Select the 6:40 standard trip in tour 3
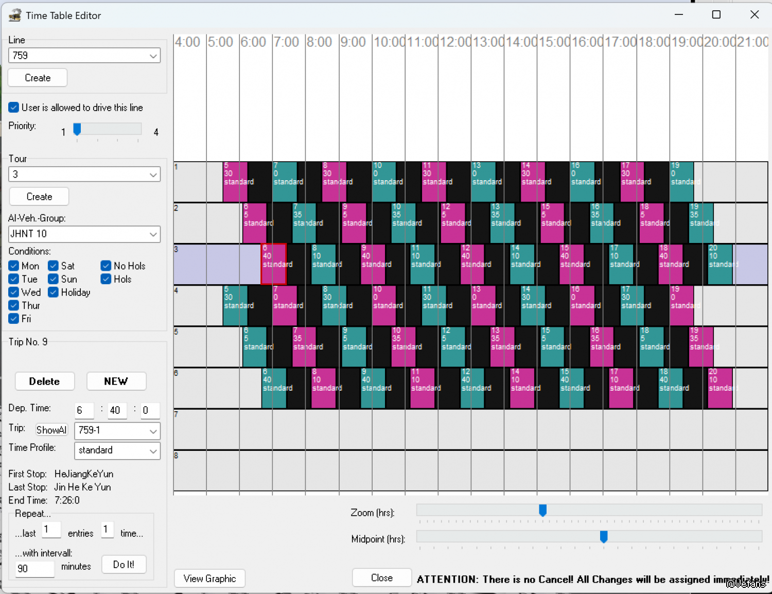The height and width of the screenshot is (594, 772). [273, 264]
